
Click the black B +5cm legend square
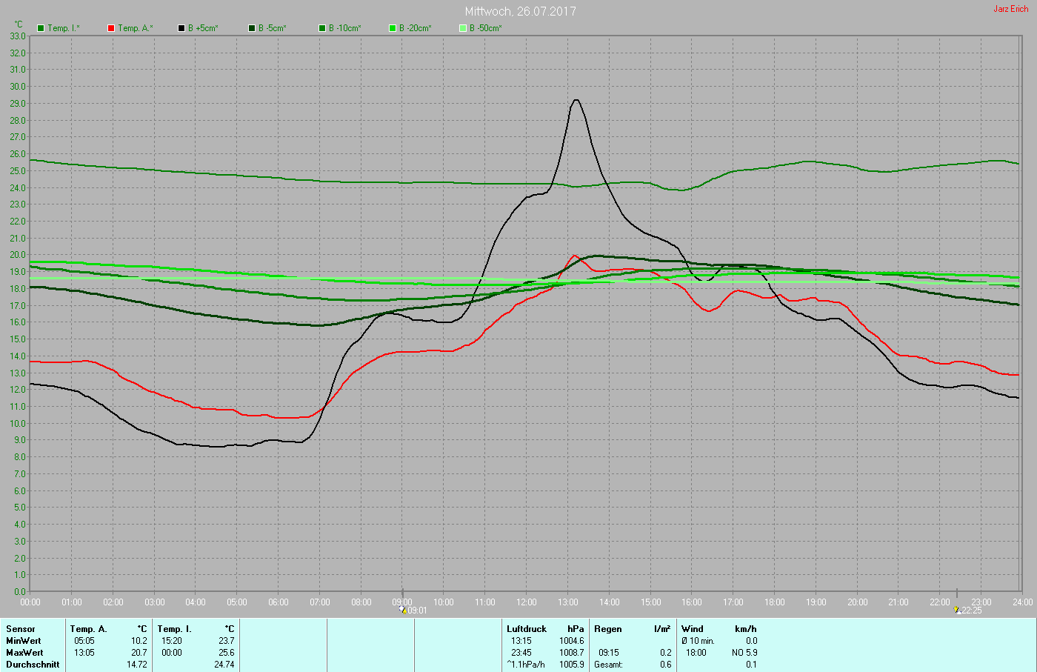point(181,28)
